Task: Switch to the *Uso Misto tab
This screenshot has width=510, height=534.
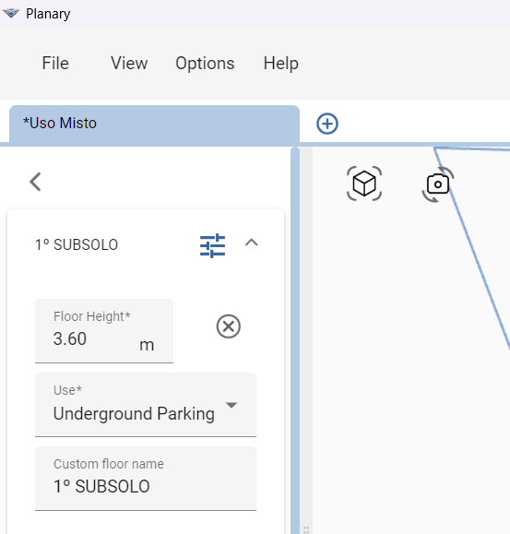Action: coord(154,124)
